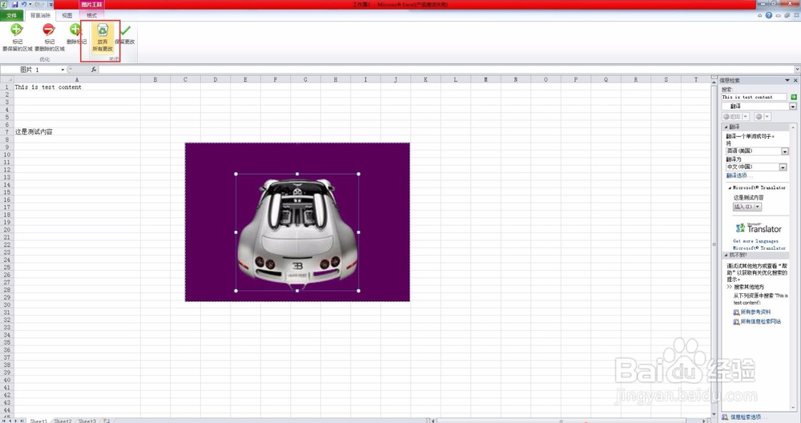Select cell A7 with 这是测试内容
This screenshot has width=801, height=423.
coord(77,132)
